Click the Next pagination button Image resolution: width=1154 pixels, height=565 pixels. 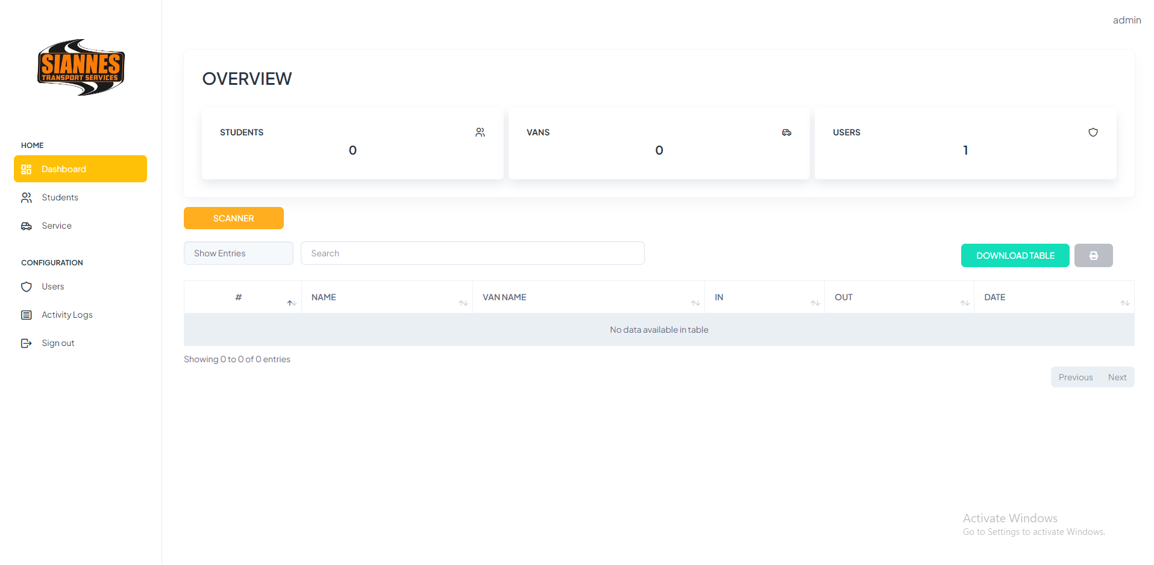1117,377
